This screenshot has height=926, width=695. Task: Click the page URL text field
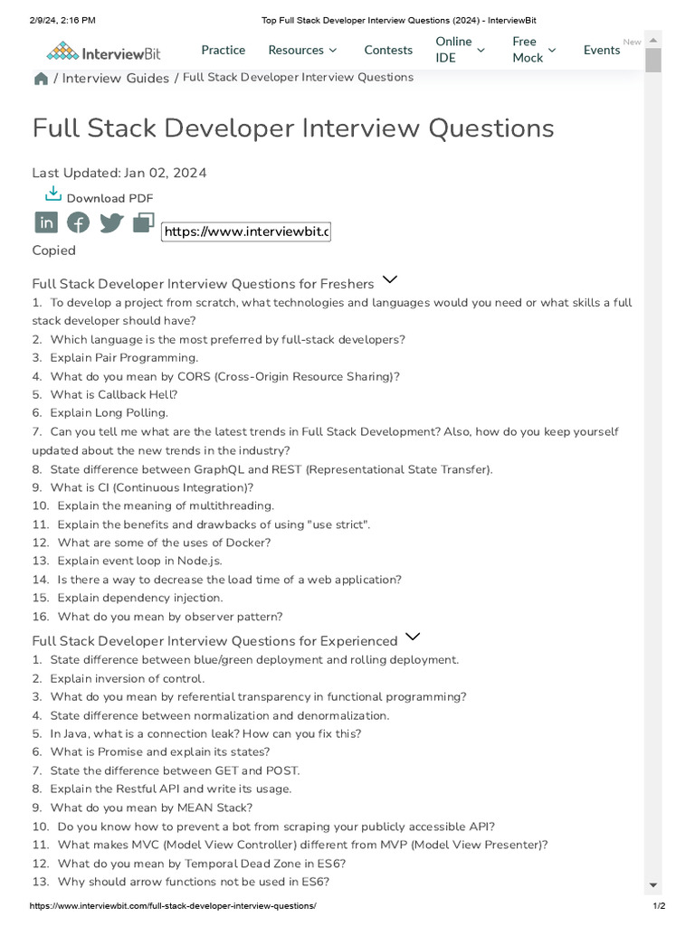[x=246, y=232]
